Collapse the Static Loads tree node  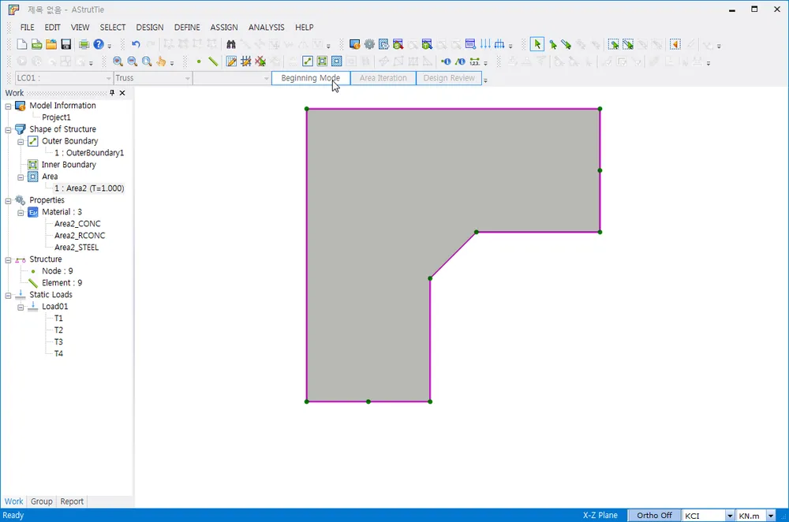[x=8, y=295]
